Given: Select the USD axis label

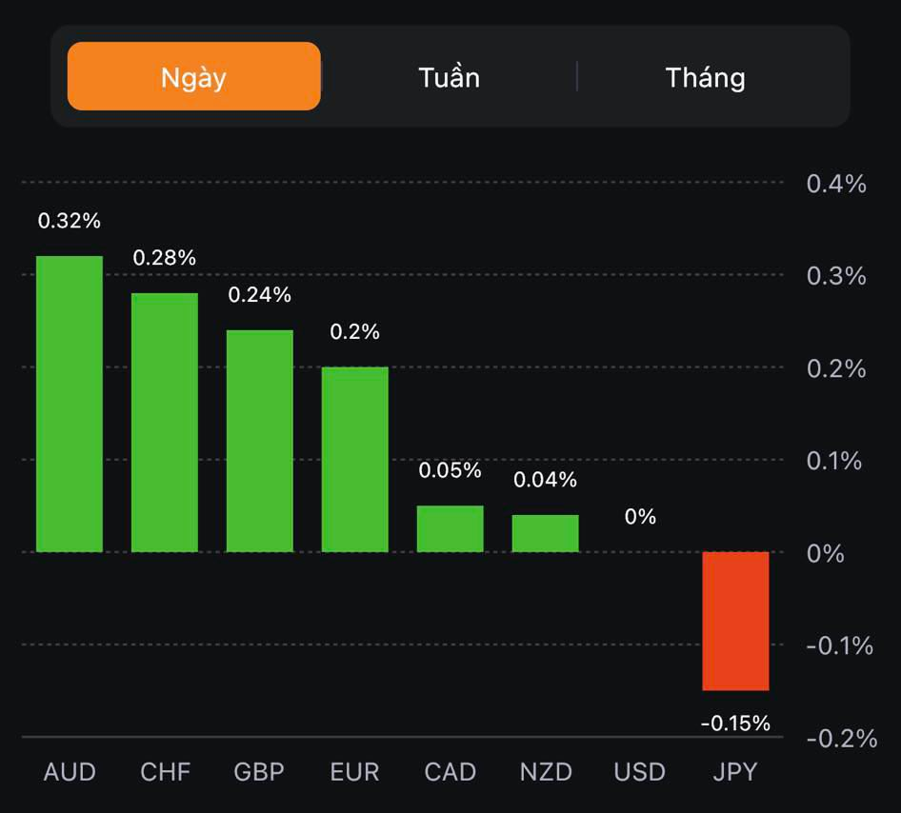Looking at the screenshot, I should click(639, 771).
